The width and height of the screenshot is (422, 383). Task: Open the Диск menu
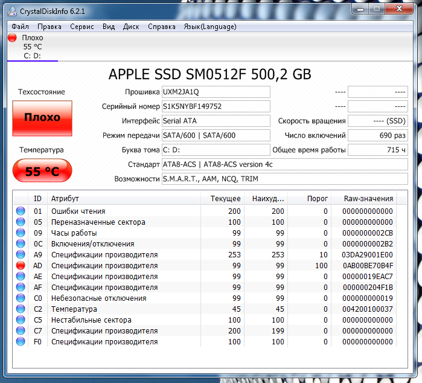pyautogui.click(x=131, y=27)
